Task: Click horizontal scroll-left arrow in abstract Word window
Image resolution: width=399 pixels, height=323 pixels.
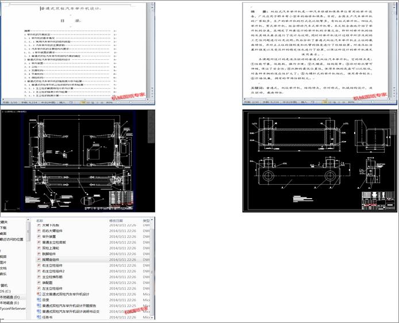Action: (x=245, y=99)
